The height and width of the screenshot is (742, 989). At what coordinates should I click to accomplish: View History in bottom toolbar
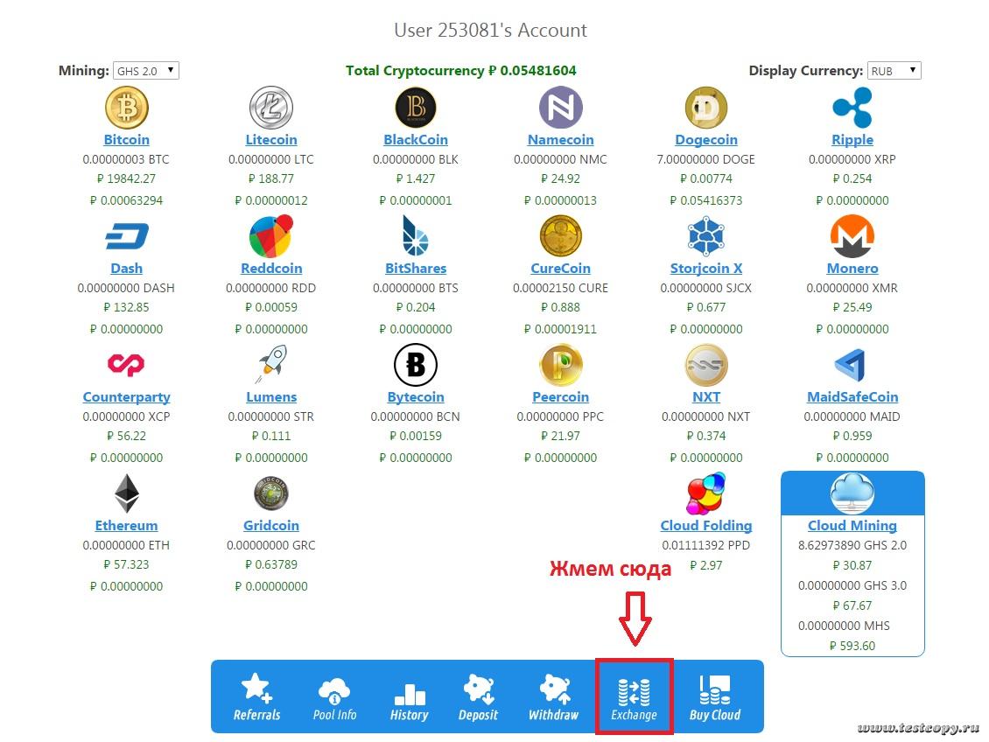coord(409,697)
